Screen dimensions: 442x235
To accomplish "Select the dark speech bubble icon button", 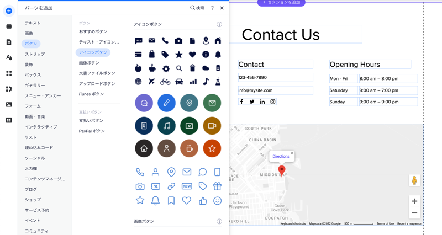I will point(139,41).
